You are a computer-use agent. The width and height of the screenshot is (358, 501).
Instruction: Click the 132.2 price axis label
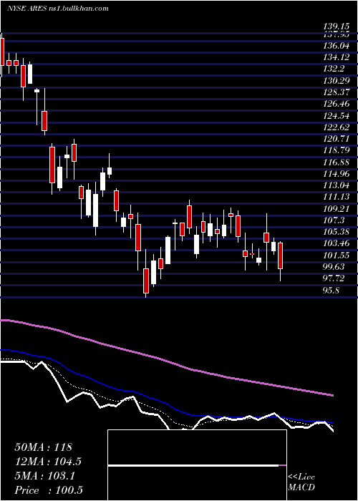coord(334,69)
